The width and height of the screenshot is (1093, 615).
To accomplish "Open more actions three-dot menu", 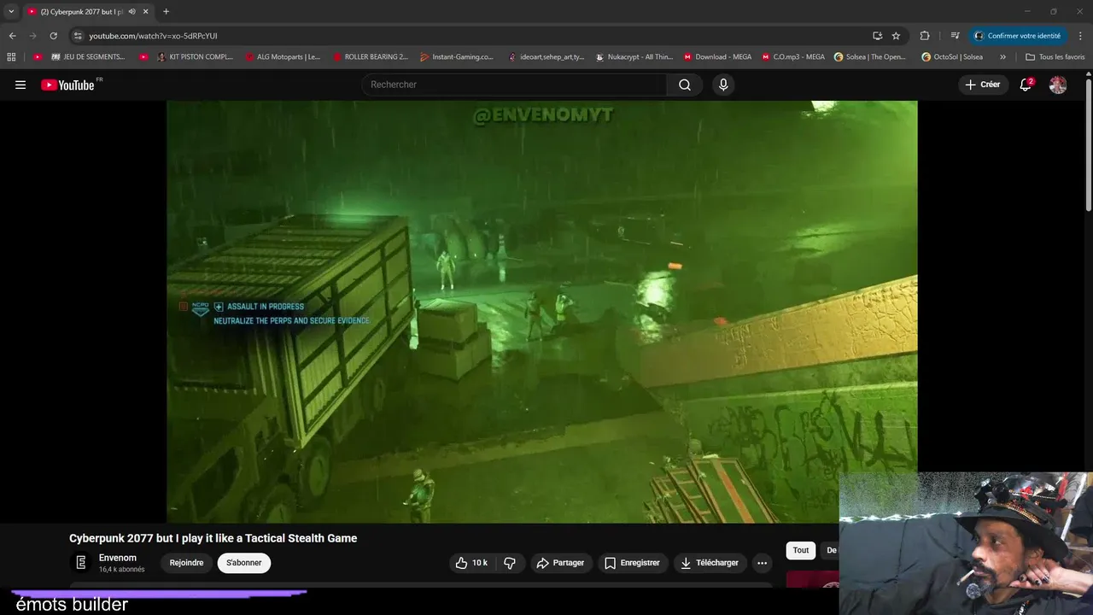I will click(762, 563).
